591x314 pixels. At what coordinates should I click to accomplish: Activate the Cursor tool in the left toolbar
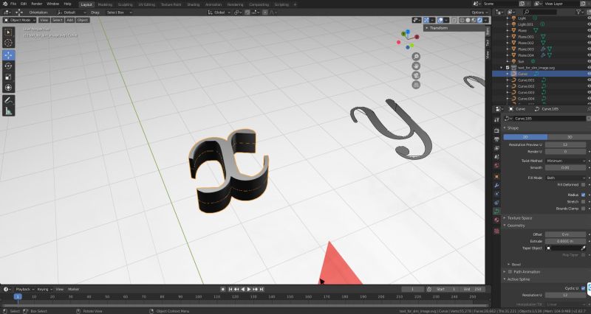point(8,43)
